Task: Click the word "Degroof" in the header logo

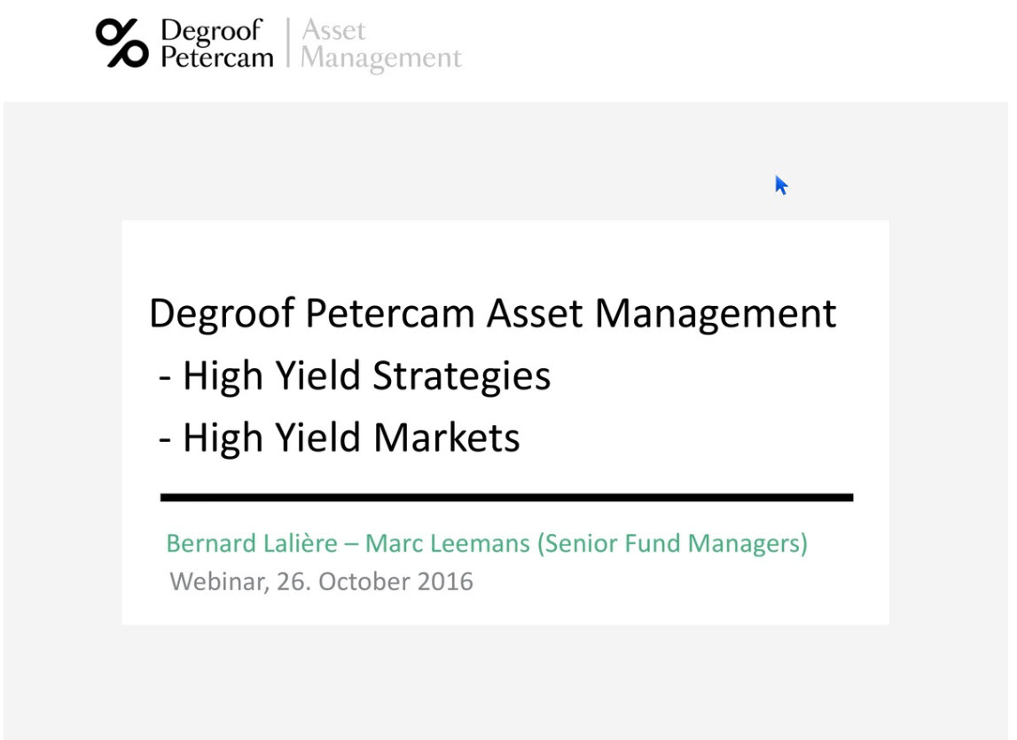Action: click(x=211, y=30)
